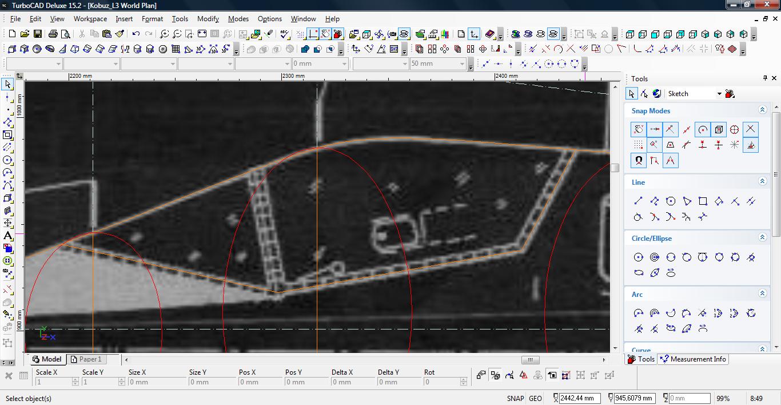
Task: Collapse the Arc panel
Action: (x=762, y=293)
